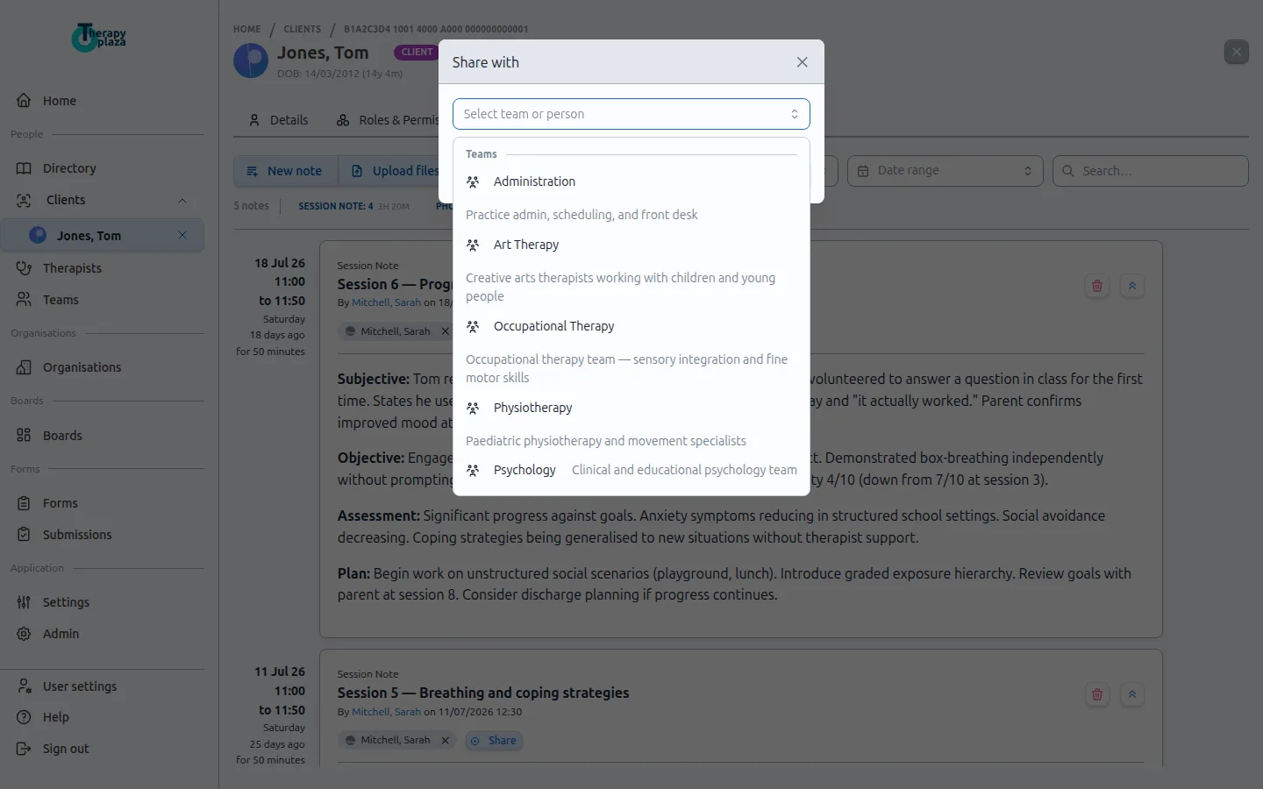This screenshot has height=789, width=1263.
Task: Collapse the Clients section chevron
Action: click(x=182, y=201)
